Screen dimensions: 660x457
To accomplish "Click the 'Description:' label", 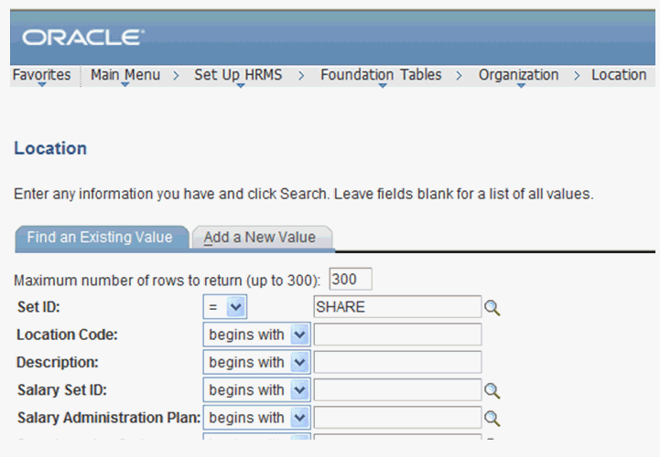I will 58,363.
